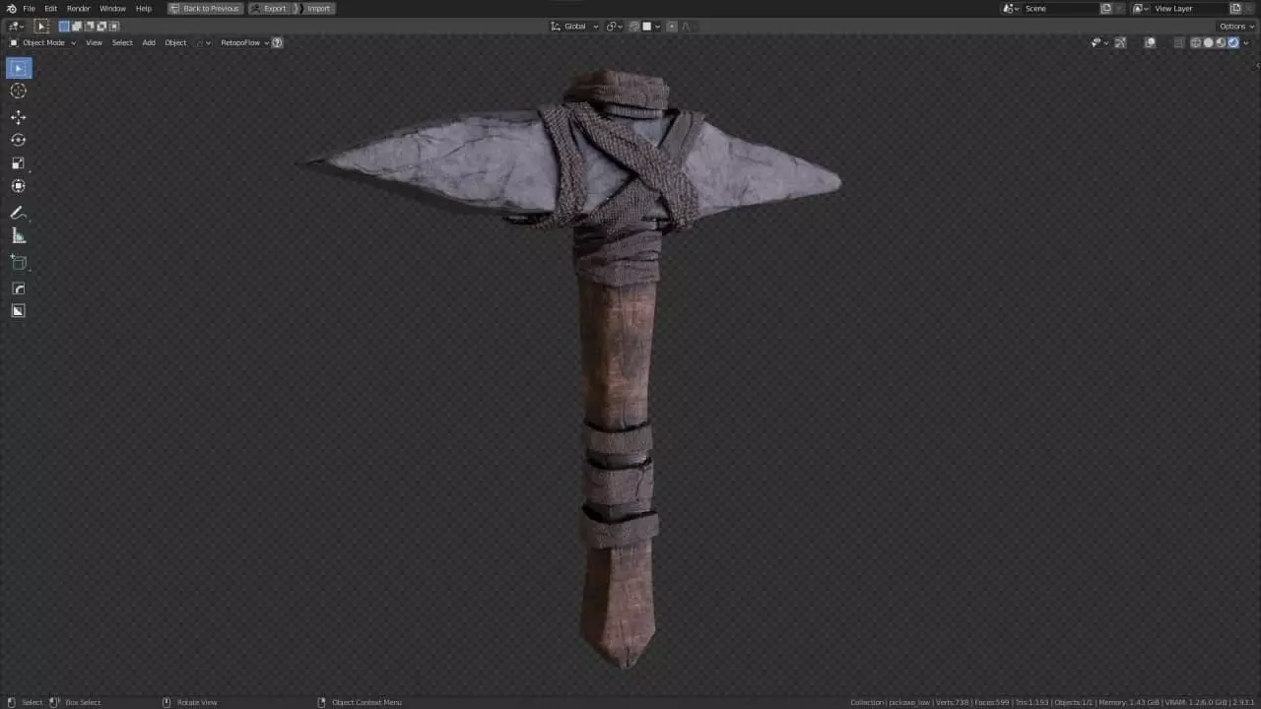Toggle viewport gizmos display
The image size is (1261, 709).
click(1120, 42)
